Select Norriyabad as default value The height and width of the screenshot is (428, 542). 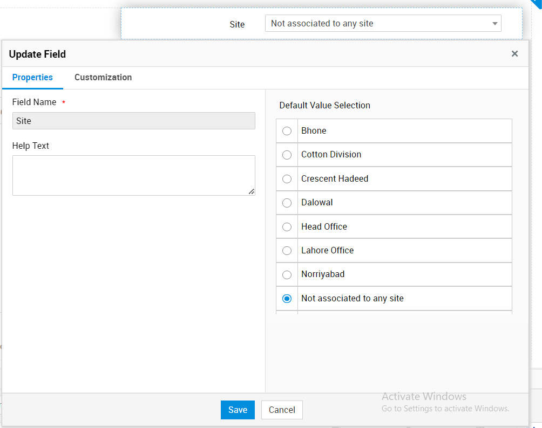(x=287, y=274)
